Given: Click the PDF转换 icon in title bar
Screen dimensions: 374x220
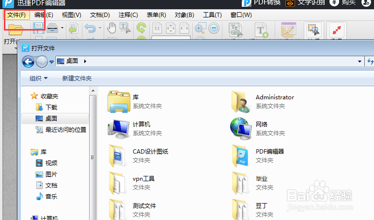Looking at the screenshot, I should point(247,3).
